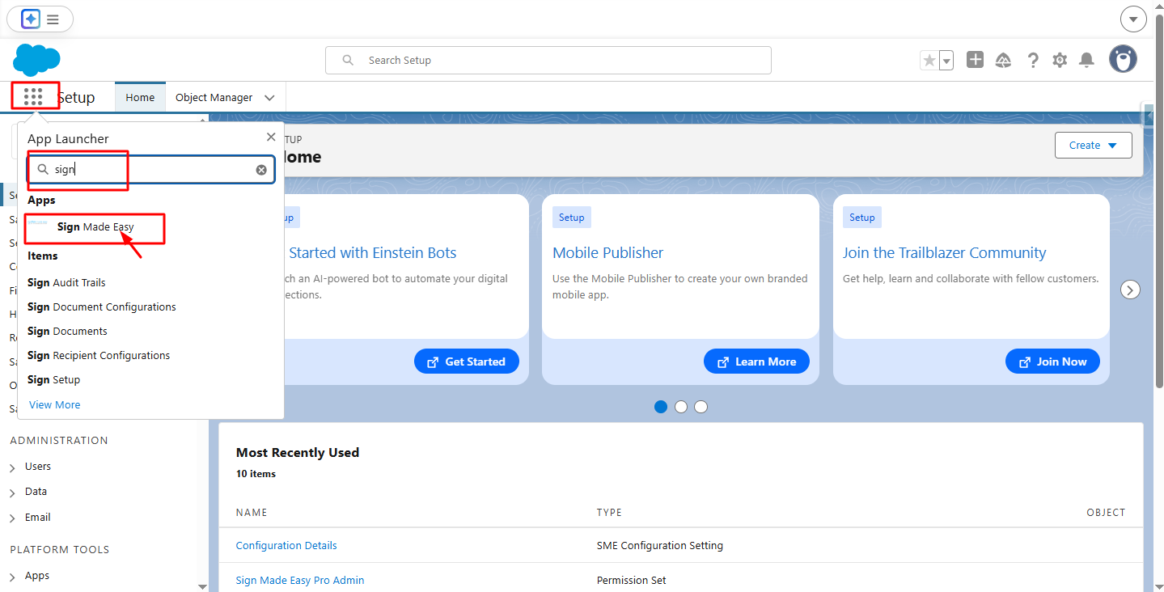Click the "Most Recently Used" heading

[x=298, y=452]
